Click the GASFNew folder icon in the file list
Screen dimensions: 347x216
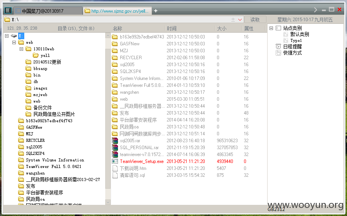tap(115, 44)
